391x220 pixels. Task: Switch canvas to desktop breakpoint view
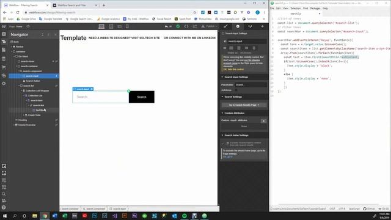101,26
